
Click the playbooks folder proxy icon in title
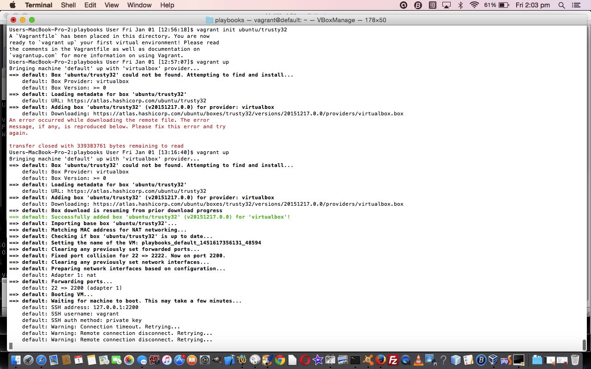pyautogui.click(x=210, y=20)
